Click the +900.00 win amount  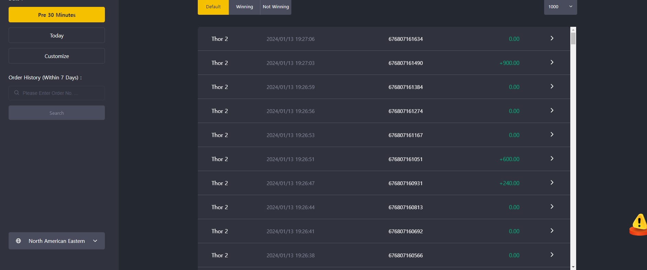click(x=509, y=63)
